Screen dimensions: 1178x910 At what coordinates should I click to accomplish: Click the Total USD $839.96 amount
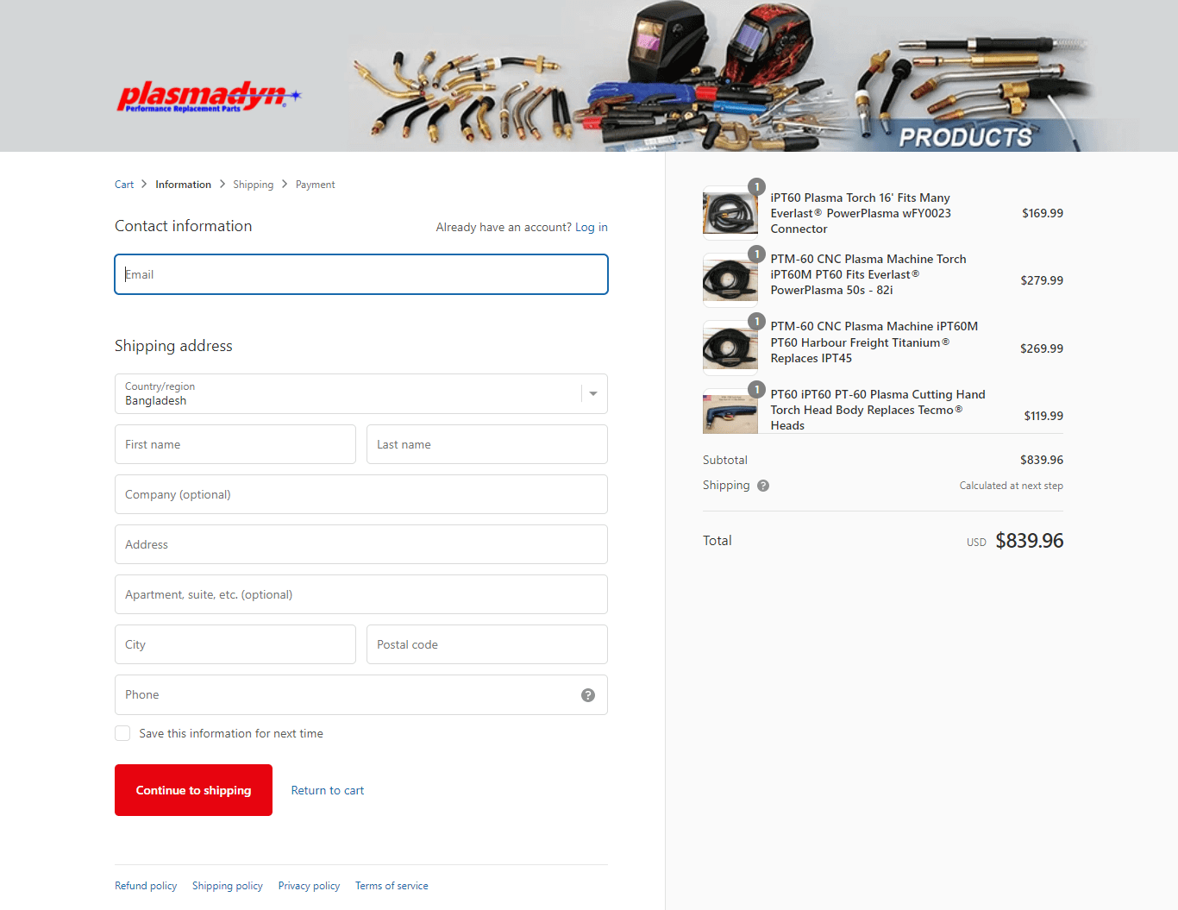(x=1030, y=541)
